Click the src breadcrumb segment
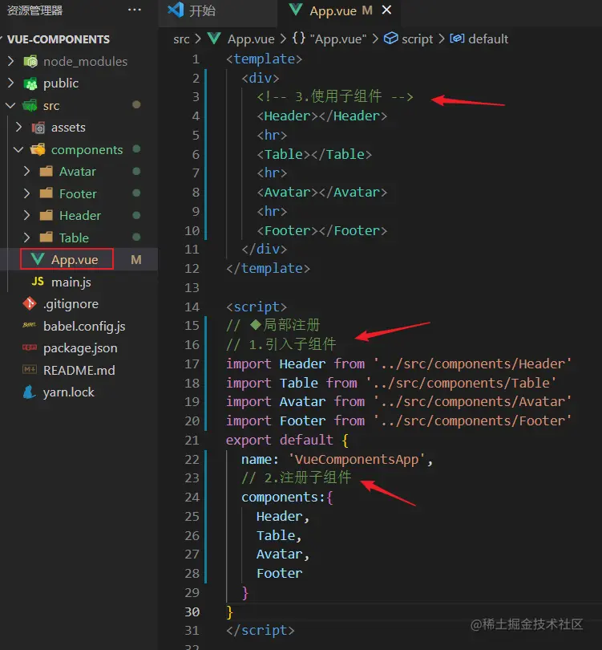This screenshot has width=602, height=650. coord(181,39)
